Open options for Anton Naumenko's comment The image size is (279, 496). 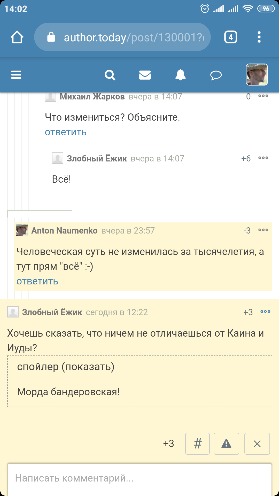(x=263, y=230)
